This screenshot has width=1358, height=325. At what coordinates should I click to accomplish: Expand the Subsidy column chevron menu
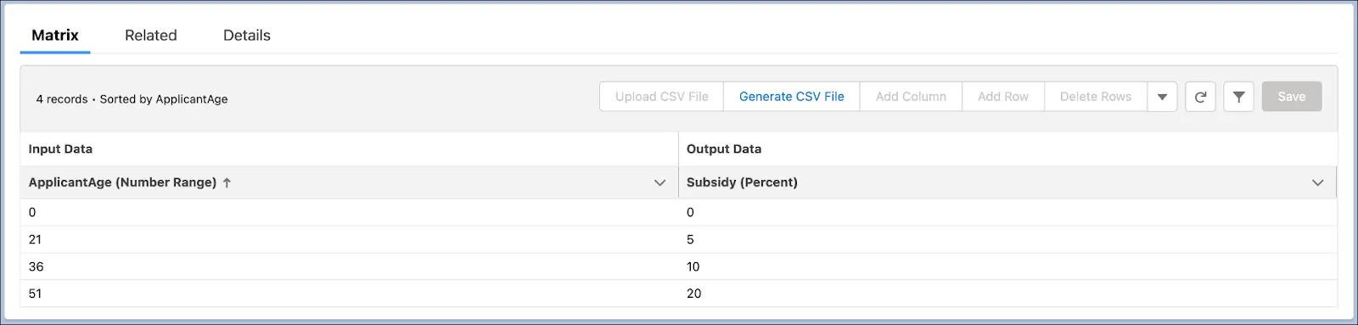pos(1317,182)
